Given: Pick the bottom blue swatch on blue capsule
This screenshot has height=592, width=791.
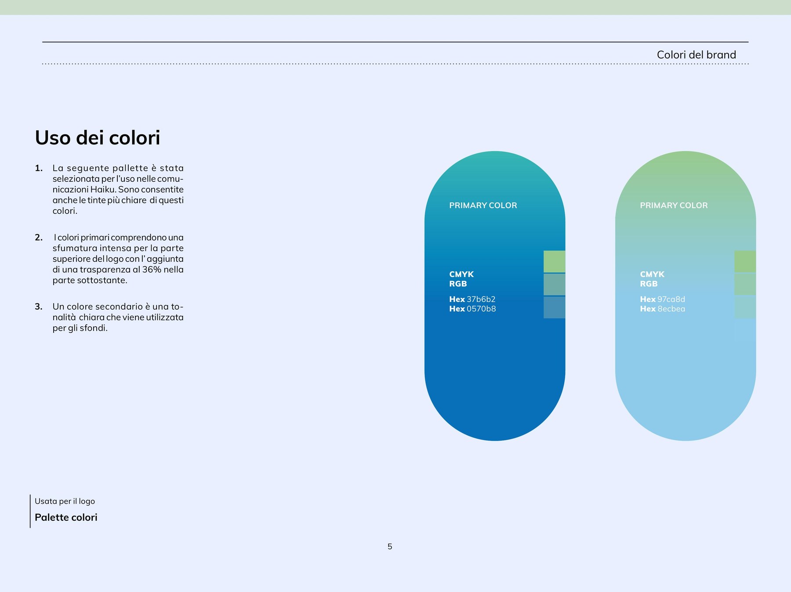Looking at the screenshot, I should pyautogui.click(x=554, y=307).
